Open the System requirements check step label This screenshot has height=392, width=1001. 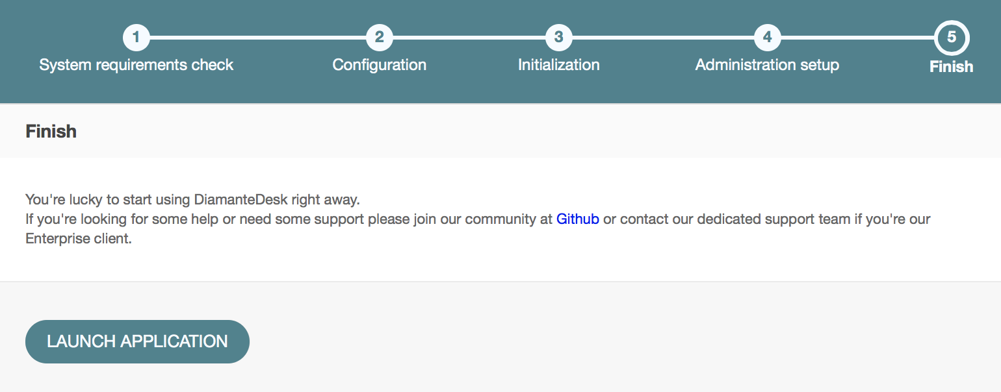(x=136, y=65)
